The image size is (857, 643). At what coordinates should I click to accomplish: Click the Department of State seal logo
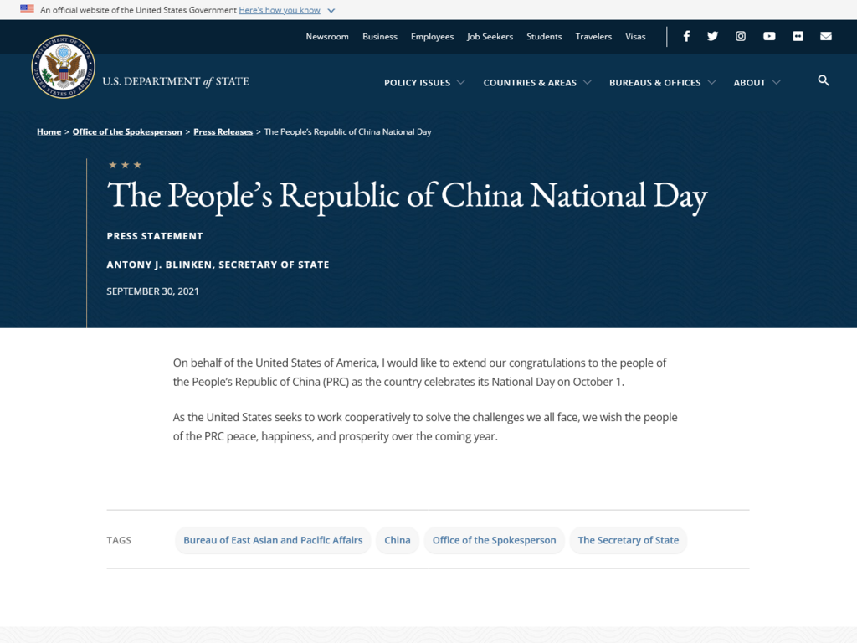64,67
